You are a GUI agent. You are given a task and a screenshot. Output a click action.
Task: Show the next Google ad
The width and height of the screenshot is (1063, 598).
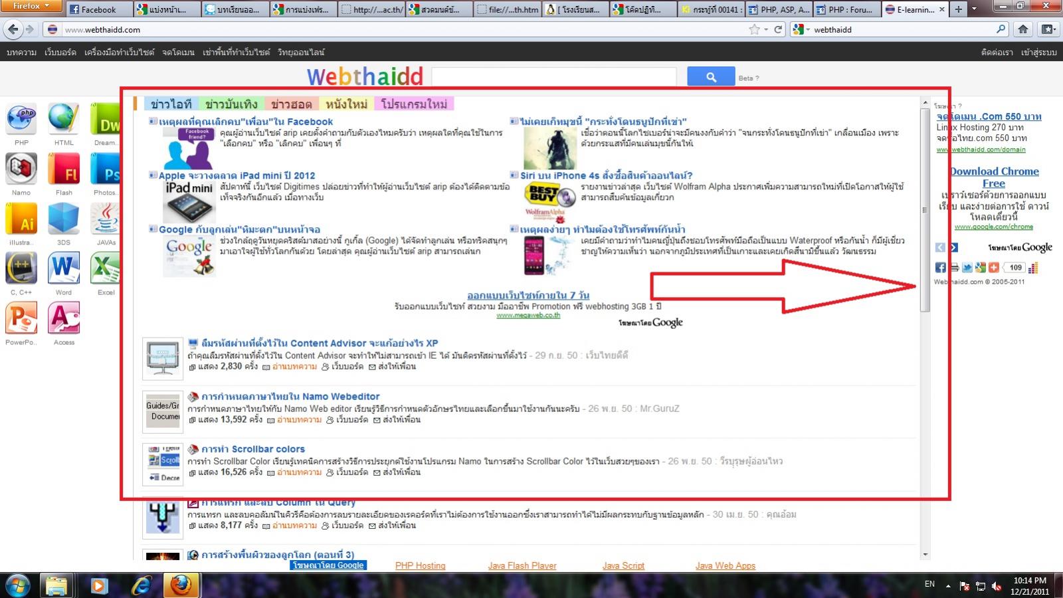pos(954,247)
